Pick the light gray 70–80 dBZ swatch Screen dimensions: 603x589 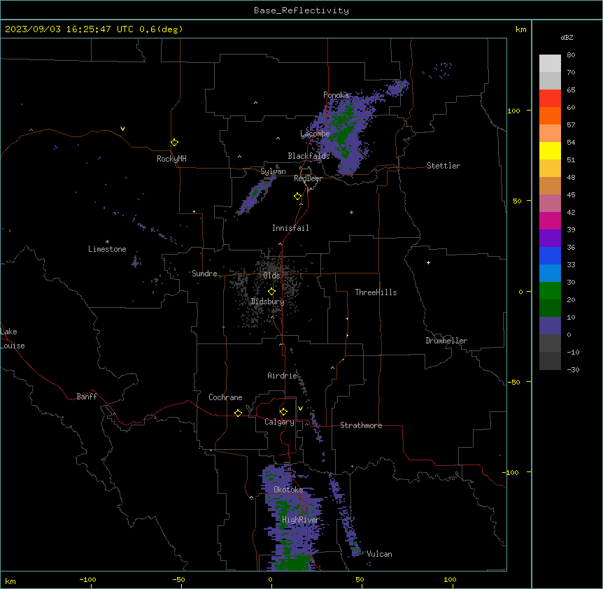[550, 64]
